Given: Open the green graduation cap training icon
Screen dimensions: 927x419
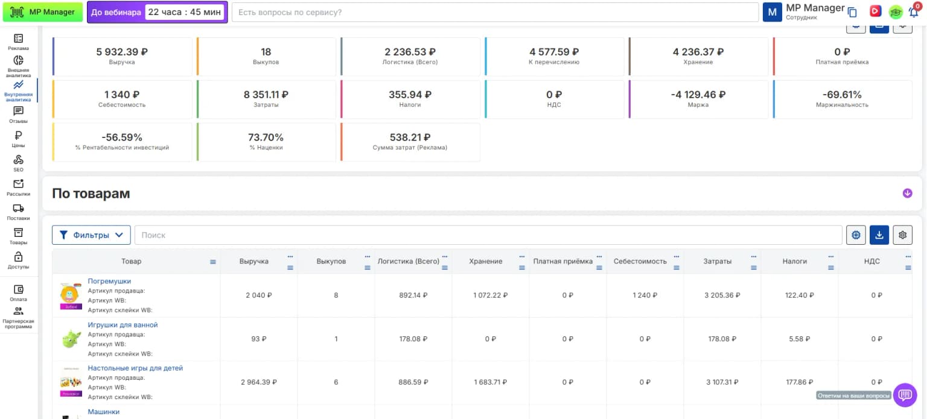Looking at the screenshot, I should (x=896, y=12).
